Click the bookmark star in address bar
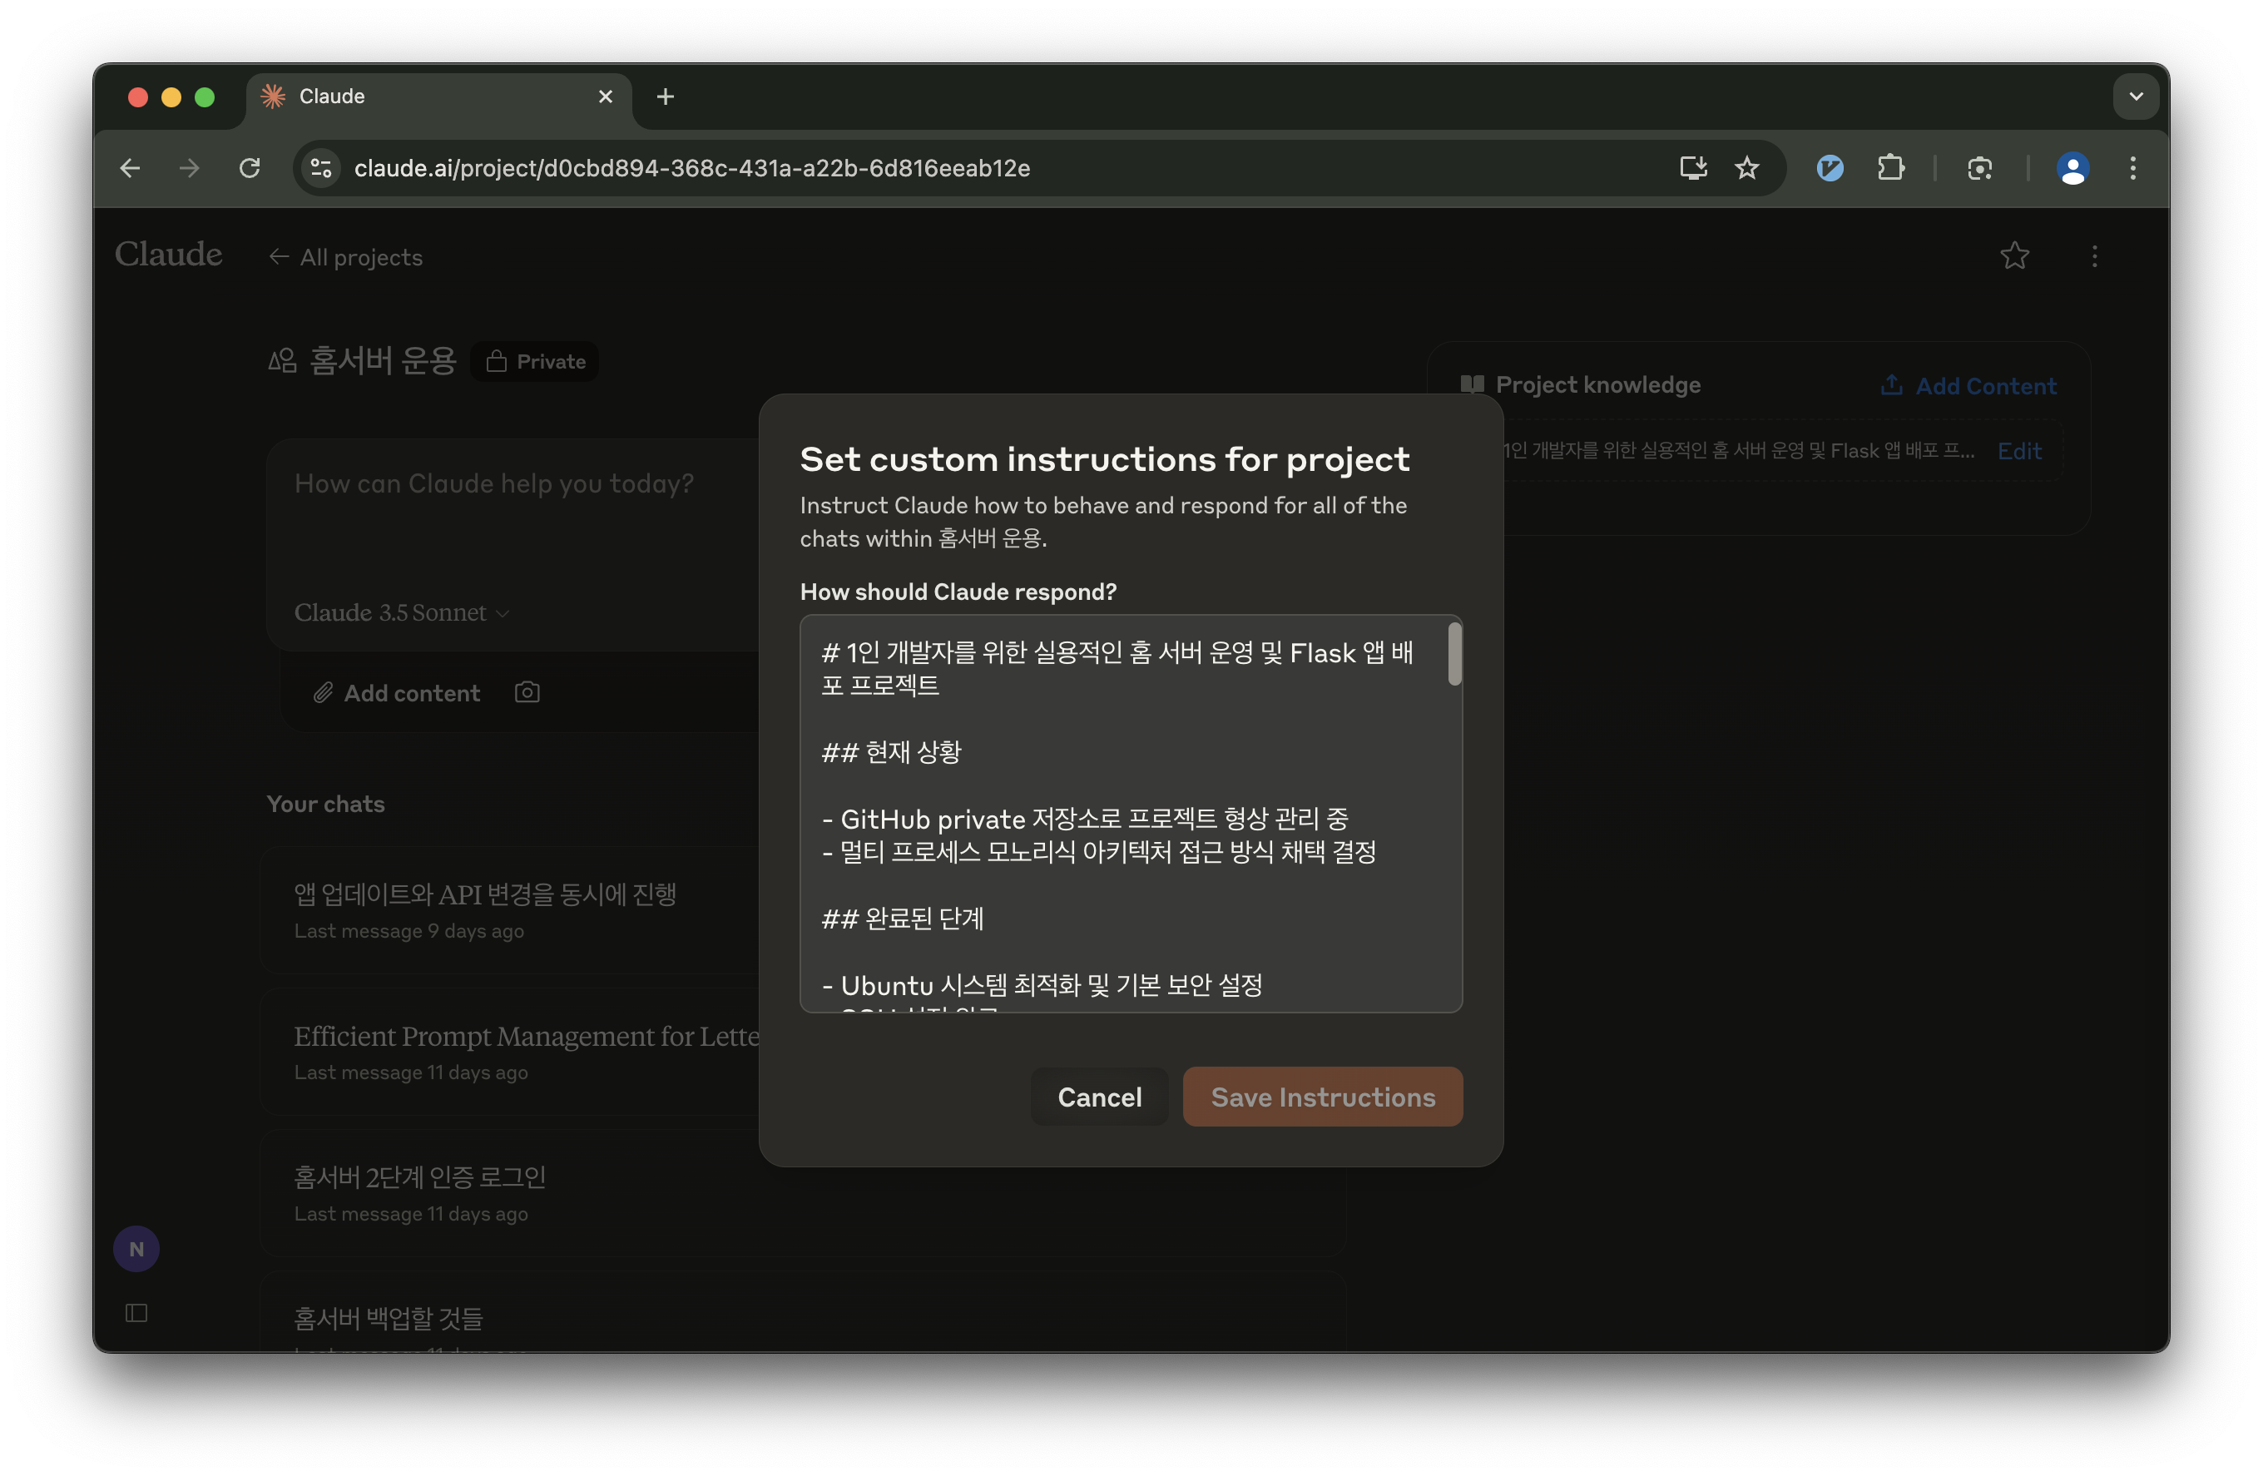 1746,168
